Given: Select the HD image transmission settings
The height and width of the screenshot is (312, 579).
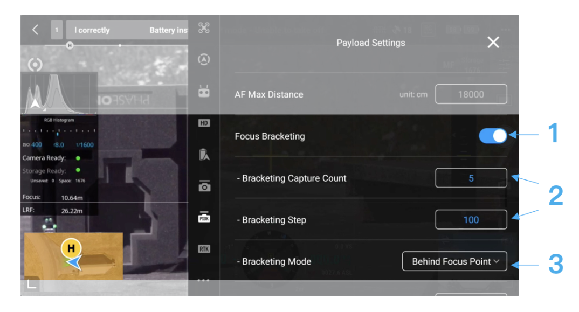Looking at the screenshot, I should (204, 123).
